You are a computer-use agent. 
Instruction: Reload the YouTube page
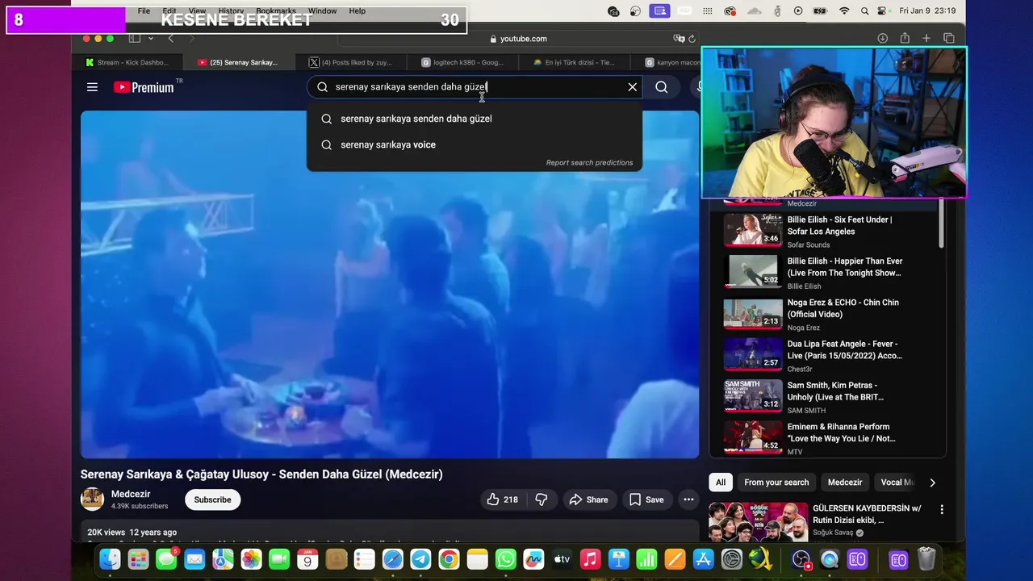coord(692,39)
